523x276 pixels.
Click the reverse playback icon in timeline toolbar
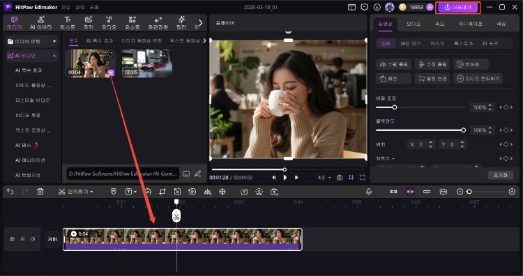point(192,192)
